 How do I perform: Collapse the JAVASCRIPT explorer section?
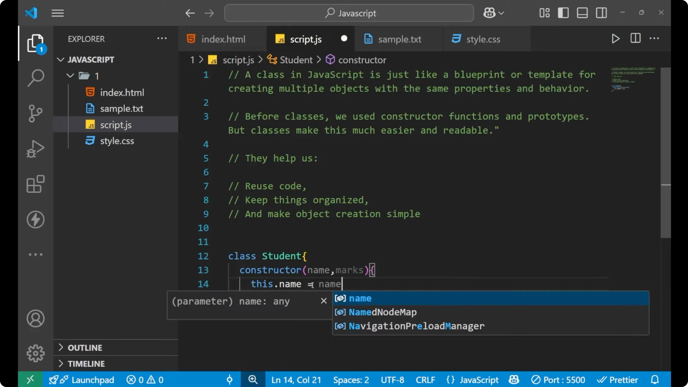(x=60, y=59)
